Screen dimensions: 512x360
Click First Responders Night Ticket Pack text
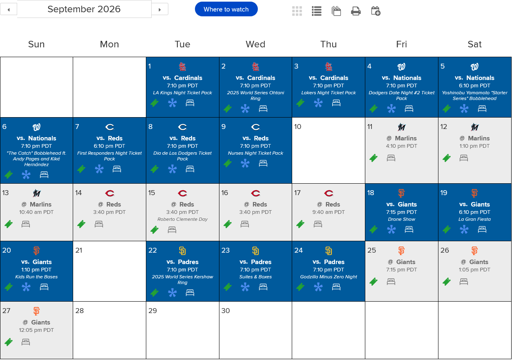pyautogui.click(x=110, y=156)
